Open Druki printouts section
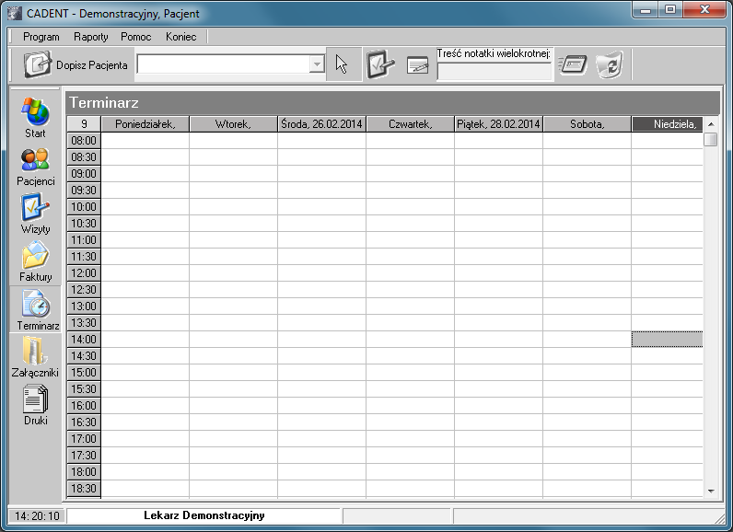 point(35,404)
